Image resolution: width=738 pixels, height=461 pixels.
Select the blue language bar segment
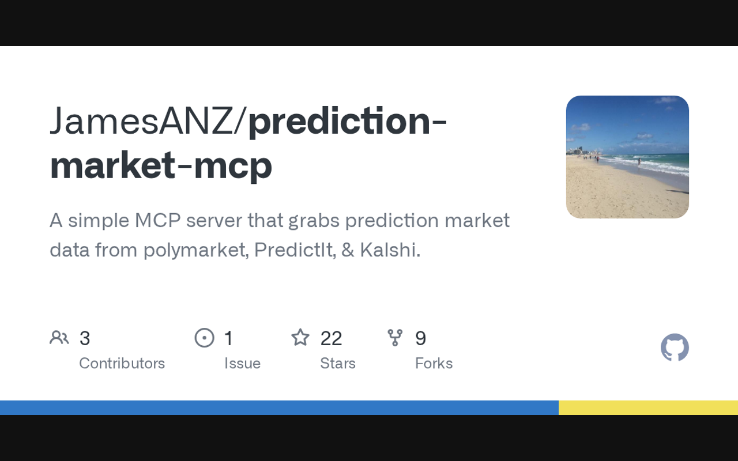click(x=279, y=407)
